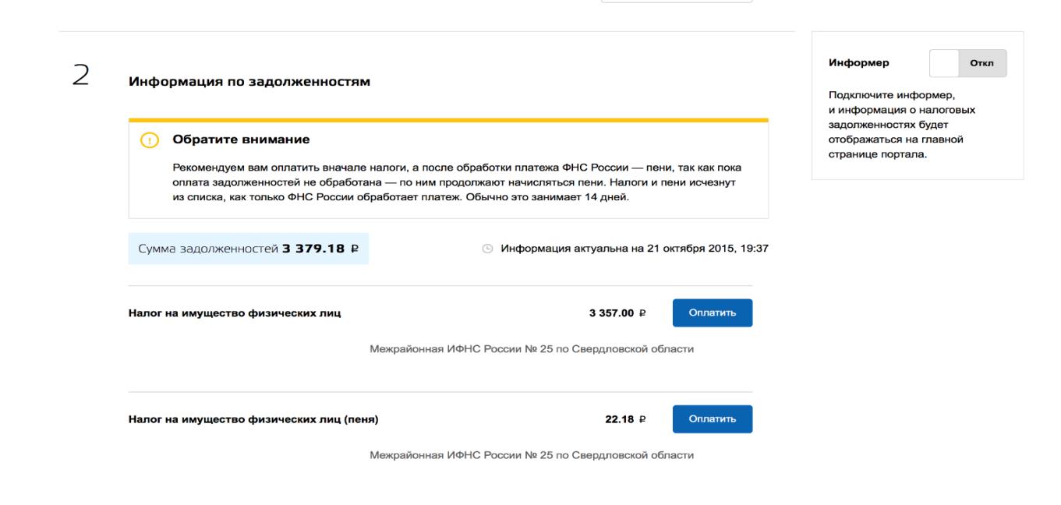Click 'Налог на имущество физических лиц' title

tap(234, 313)
